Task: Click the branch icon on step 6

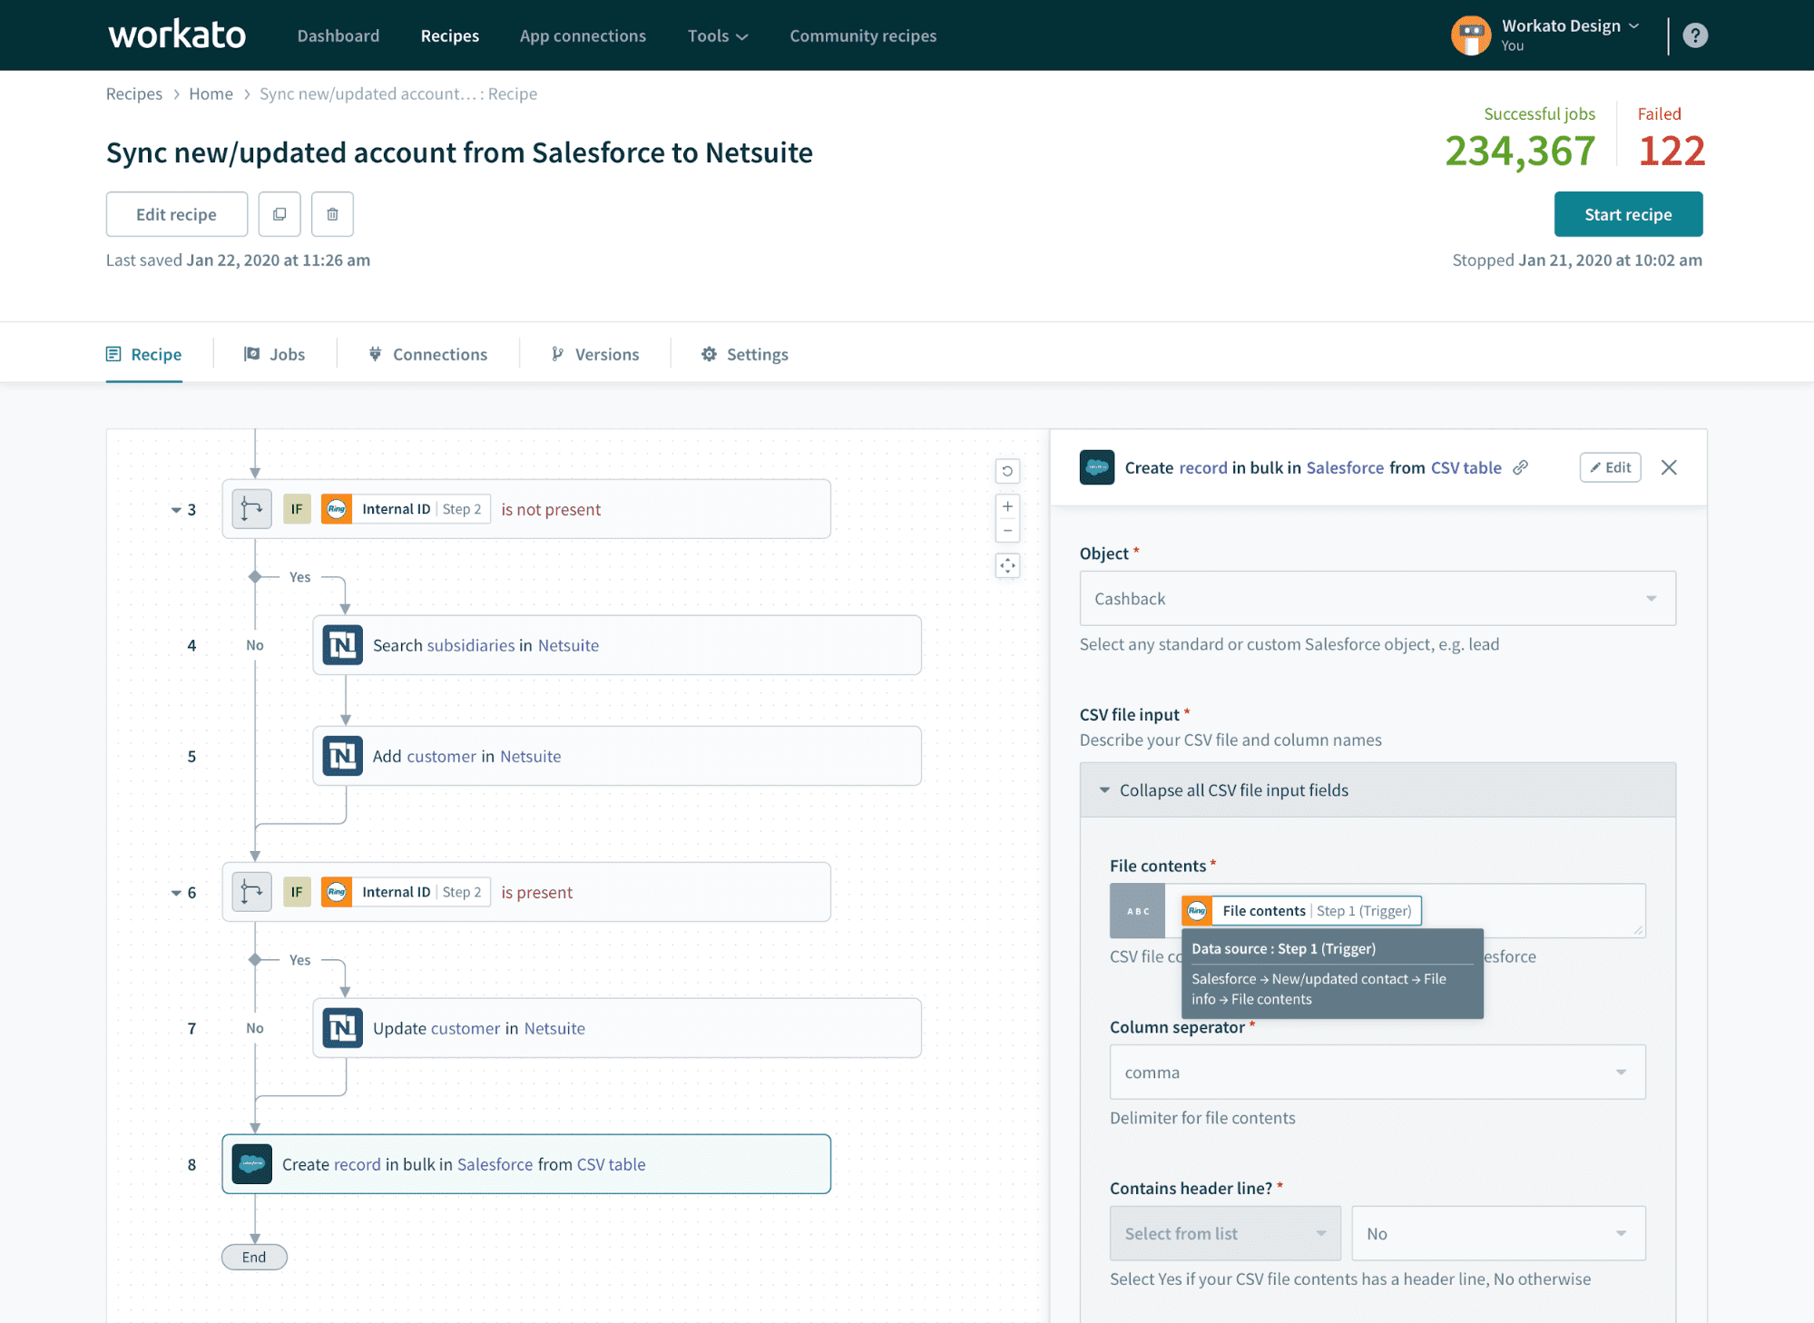Action: (x=251, y=892)
